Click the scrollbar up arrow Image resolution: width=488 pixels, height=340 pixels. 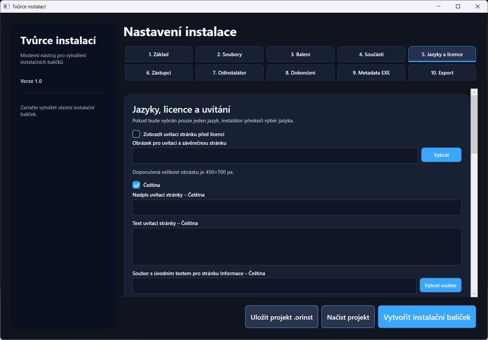pos(474,93)
